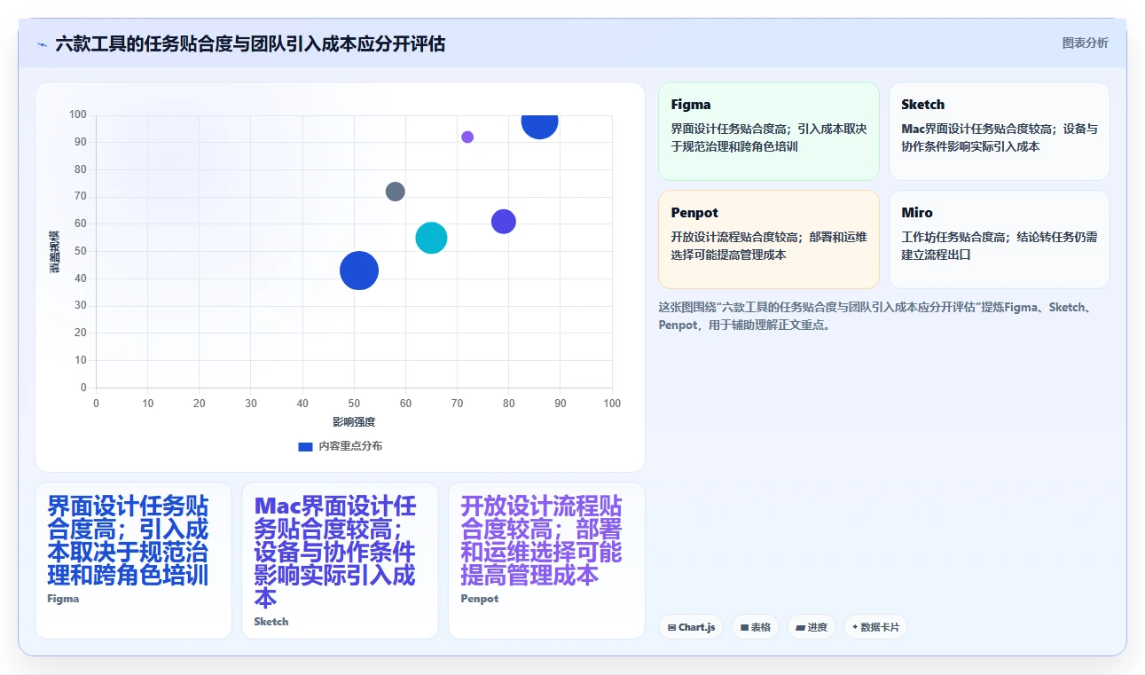Select the indigo bubble near x-value 80
Image resolution: width=1145 pixels, height=675 pixels.
[x=504, y=221]
